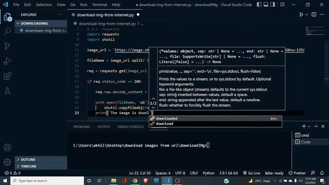Show next signature with down arrow

pos(153,107)
